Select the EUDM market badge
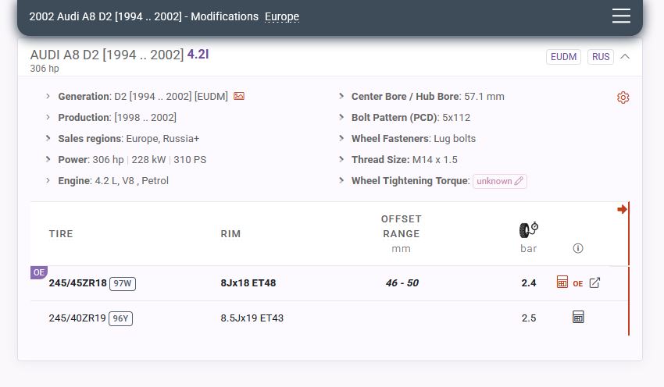This screenshot has width=664, height=387. pyautogui.click(x=564, y=57)
